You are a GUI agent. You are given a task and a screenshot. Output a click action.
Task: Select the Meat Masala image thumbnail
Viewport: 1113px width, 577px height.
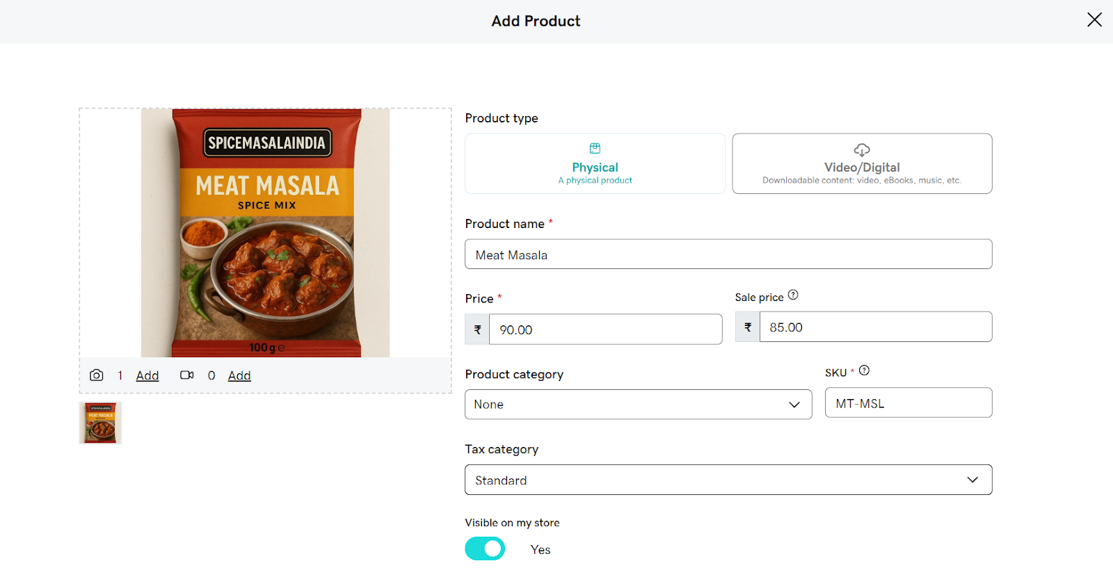click(101, 423)
